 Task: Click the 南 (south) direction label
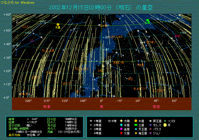click(101, 106)
